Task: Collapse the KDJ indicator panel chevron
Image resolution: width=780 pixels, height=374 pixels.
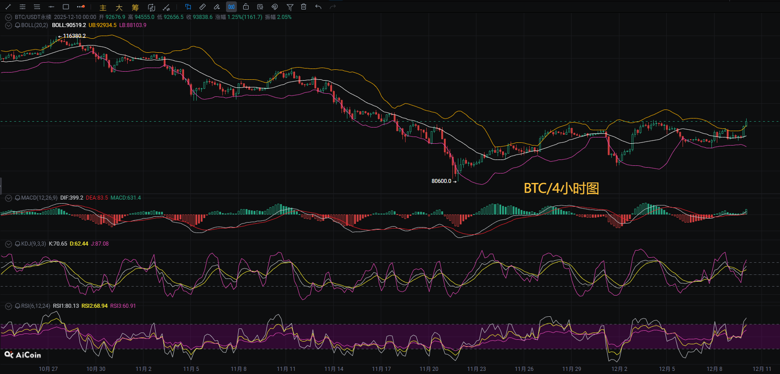Action: click(8, 244)
